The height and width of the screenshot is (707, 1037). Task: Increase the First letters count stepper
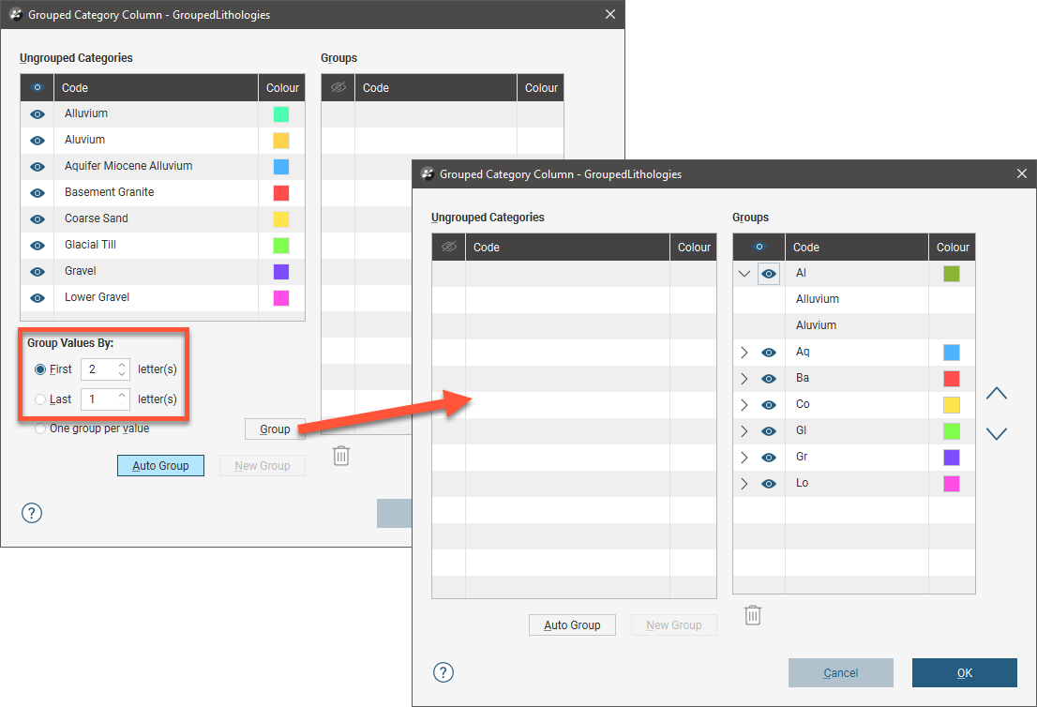tap(122, 364)
